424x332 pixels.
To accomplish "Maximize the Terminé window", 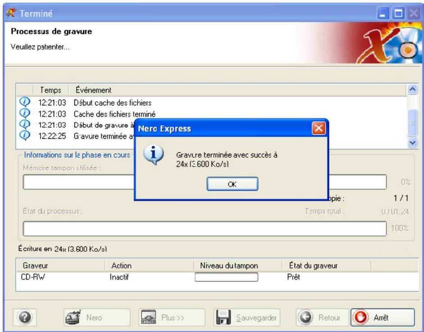I will point(399,13).
